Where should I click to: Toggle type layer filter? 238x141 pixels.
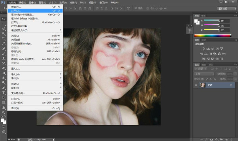[x=221, y=69]
